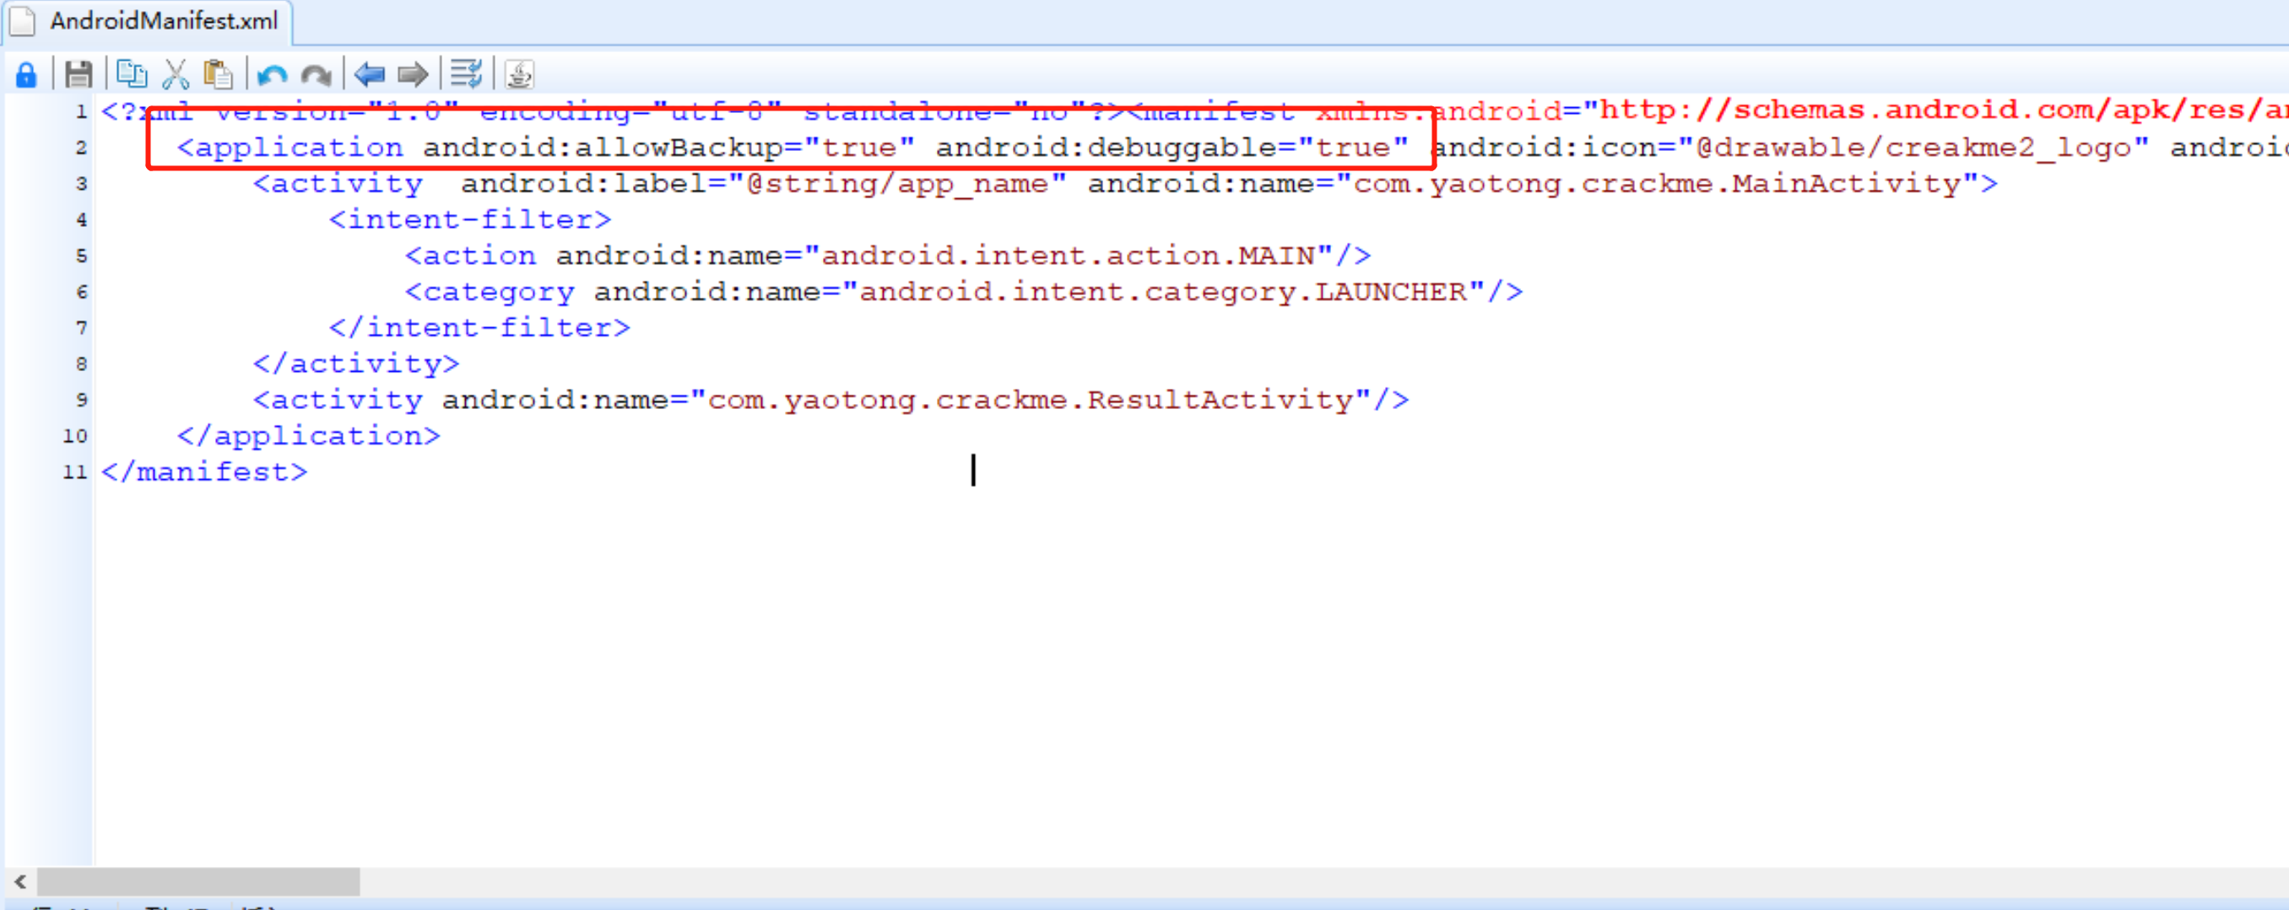Screen dimensions: 2289x910
Task: Select the AndroidManifest.xml tab
Action: pyautogui.click(x=148, y=21)
